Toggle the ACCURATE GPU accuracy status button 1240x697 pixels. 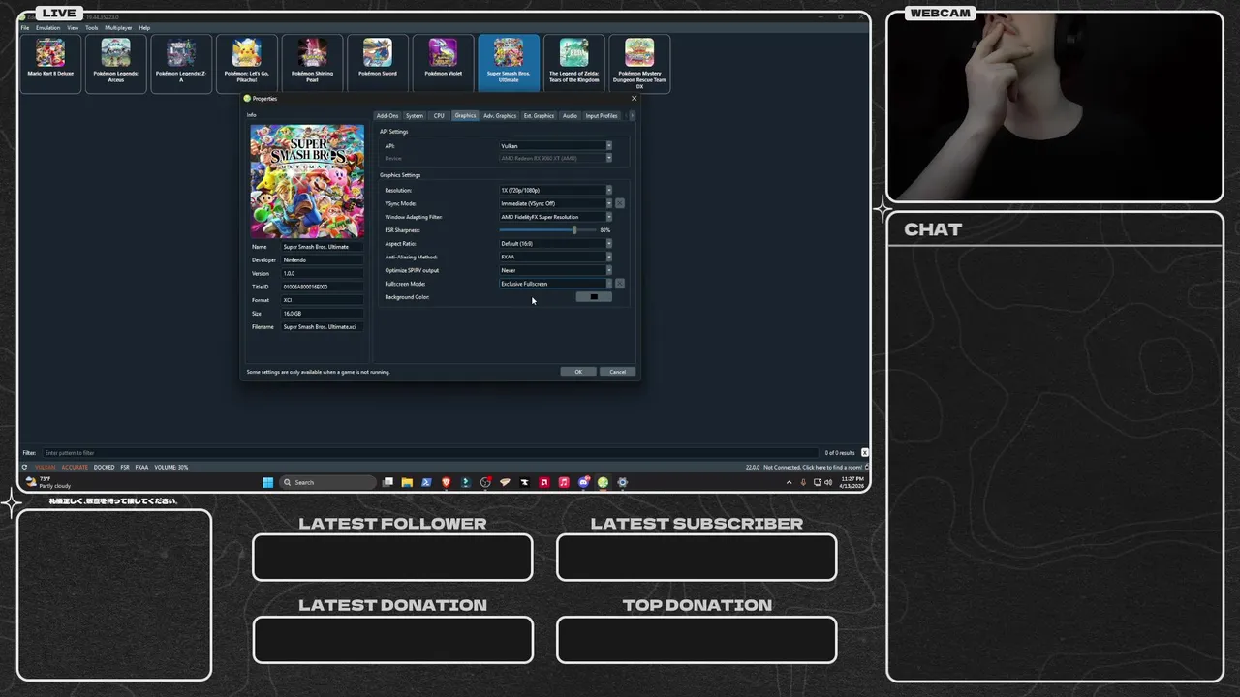(x=75, y=467)
